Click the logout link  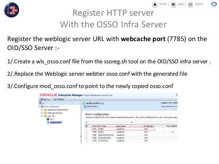[199, 4]
